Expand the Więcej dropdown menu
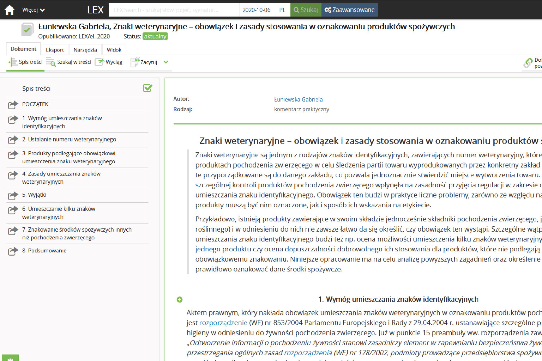 click(x=34, y=10)
